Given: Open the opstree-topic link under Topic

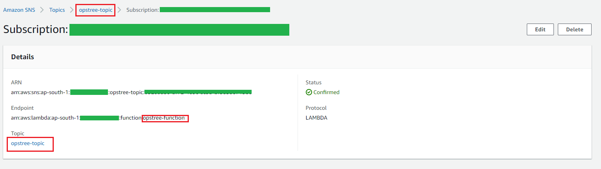Looking at the screenshot, I should tap(28, 144).
